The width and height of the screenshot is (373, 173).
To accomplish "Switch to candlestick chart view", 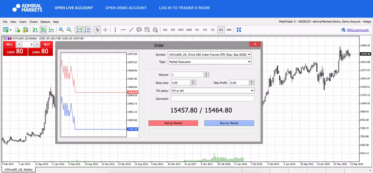I will pos(43,30).
